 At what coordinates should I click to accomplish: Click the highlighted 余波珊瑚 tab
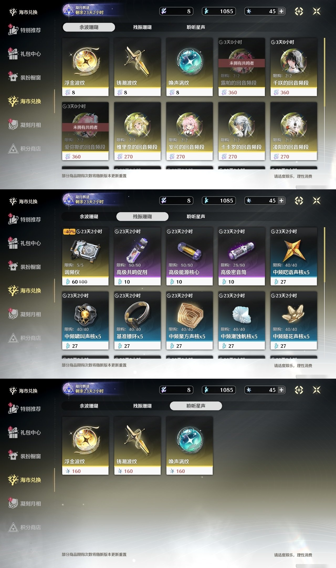coord(89,27)
